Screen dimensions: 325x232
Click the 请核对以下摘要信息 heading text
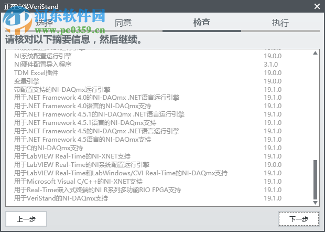[x=73, y=39]
